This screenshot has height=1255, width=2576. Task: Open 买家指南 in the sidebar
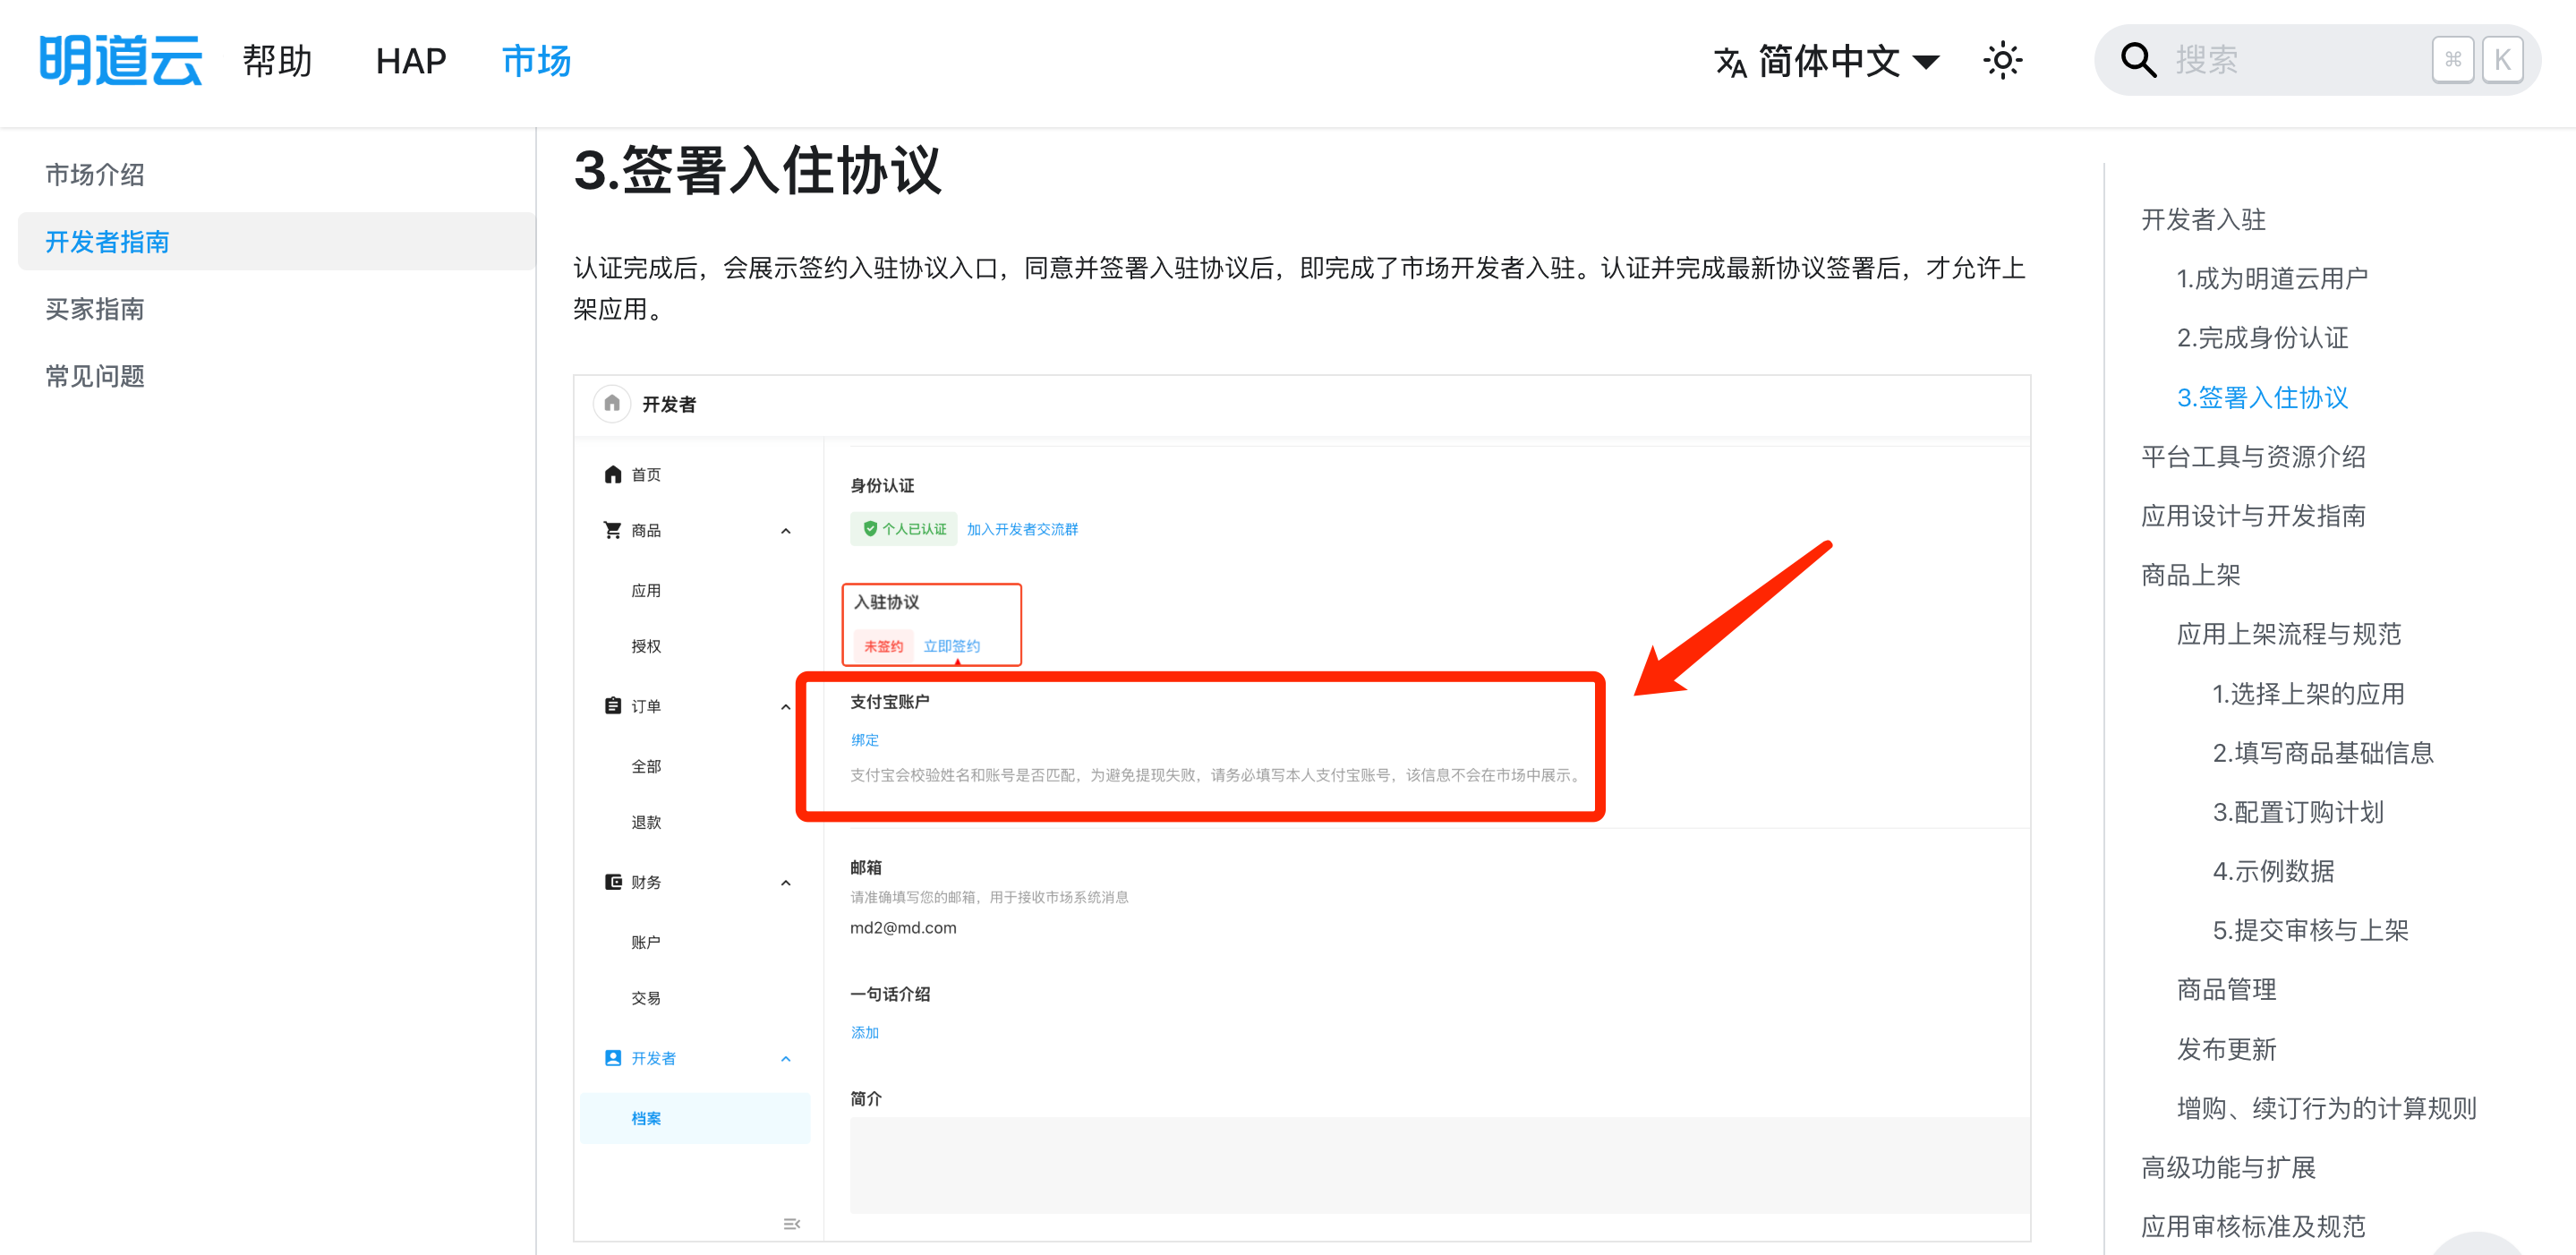coord(95,309)
